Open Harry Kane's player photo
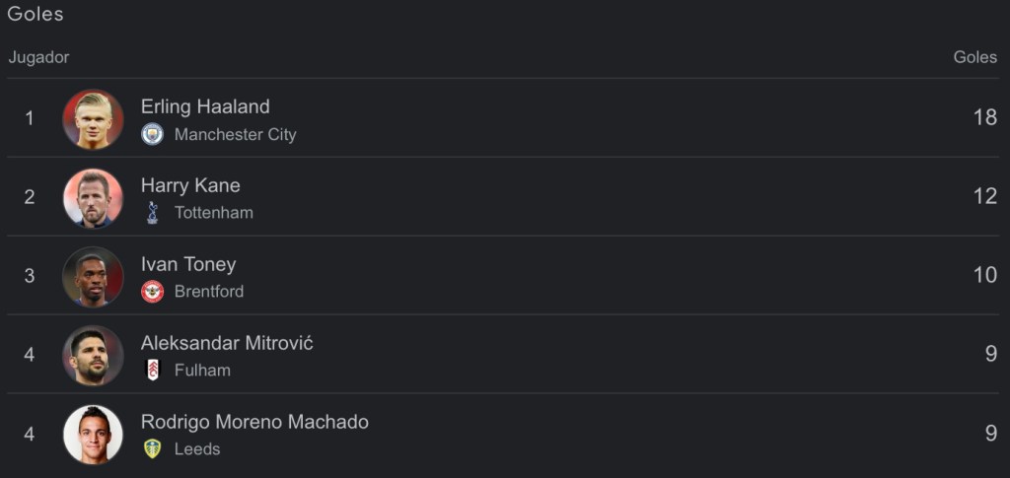Viewport: 1010px width, 478px height. [93, 198]
